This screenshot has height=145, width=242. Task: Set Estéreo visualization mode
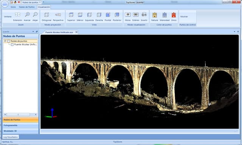pyautogui.click(x=136, y=17)
